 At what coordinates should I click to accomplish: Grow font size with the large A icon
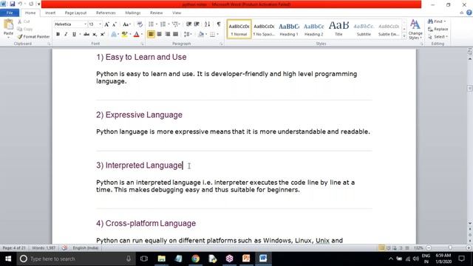pyautogui.click(x=106, y=24)
